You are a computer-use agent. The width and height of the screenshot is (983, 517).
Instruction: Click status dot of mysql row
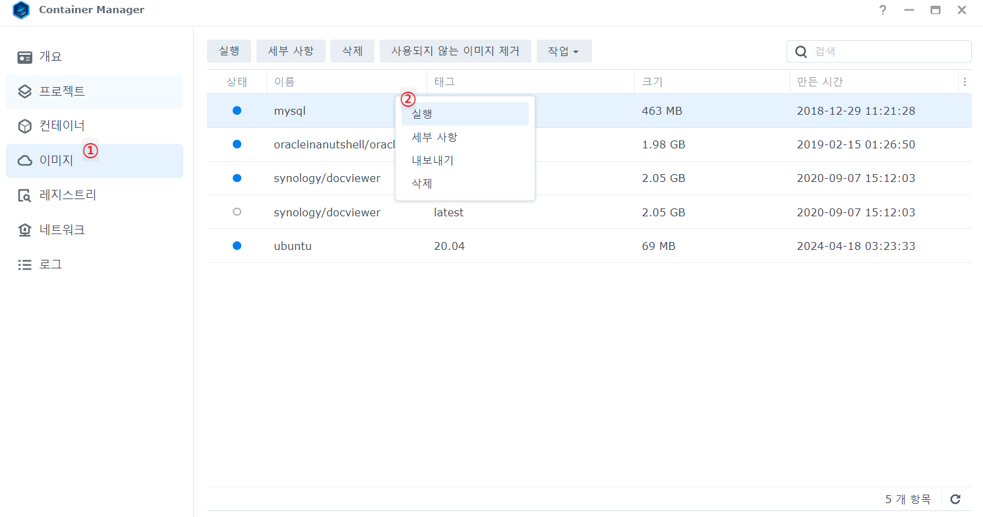(x=237, y=110)
